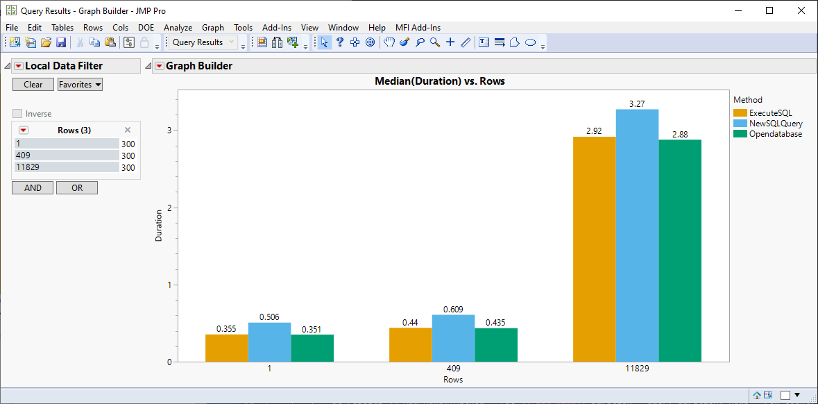The image size is (818, 404).
Task: Click the AND button
Action: click(x=33, y=188)
